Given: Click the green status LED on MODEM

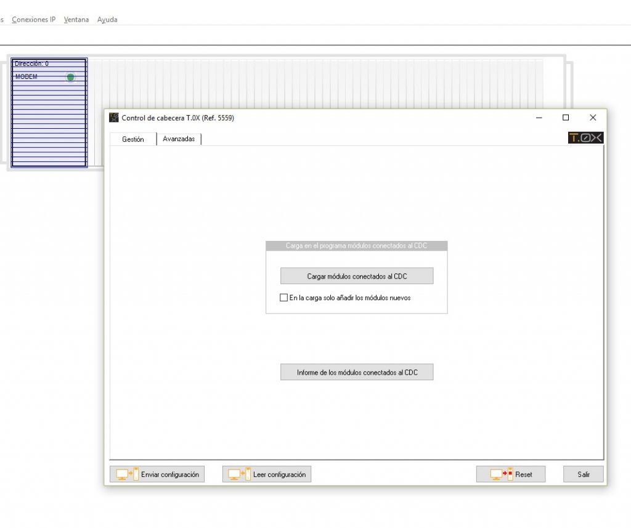Looking at the screenshot, I should tap(71, 76).
